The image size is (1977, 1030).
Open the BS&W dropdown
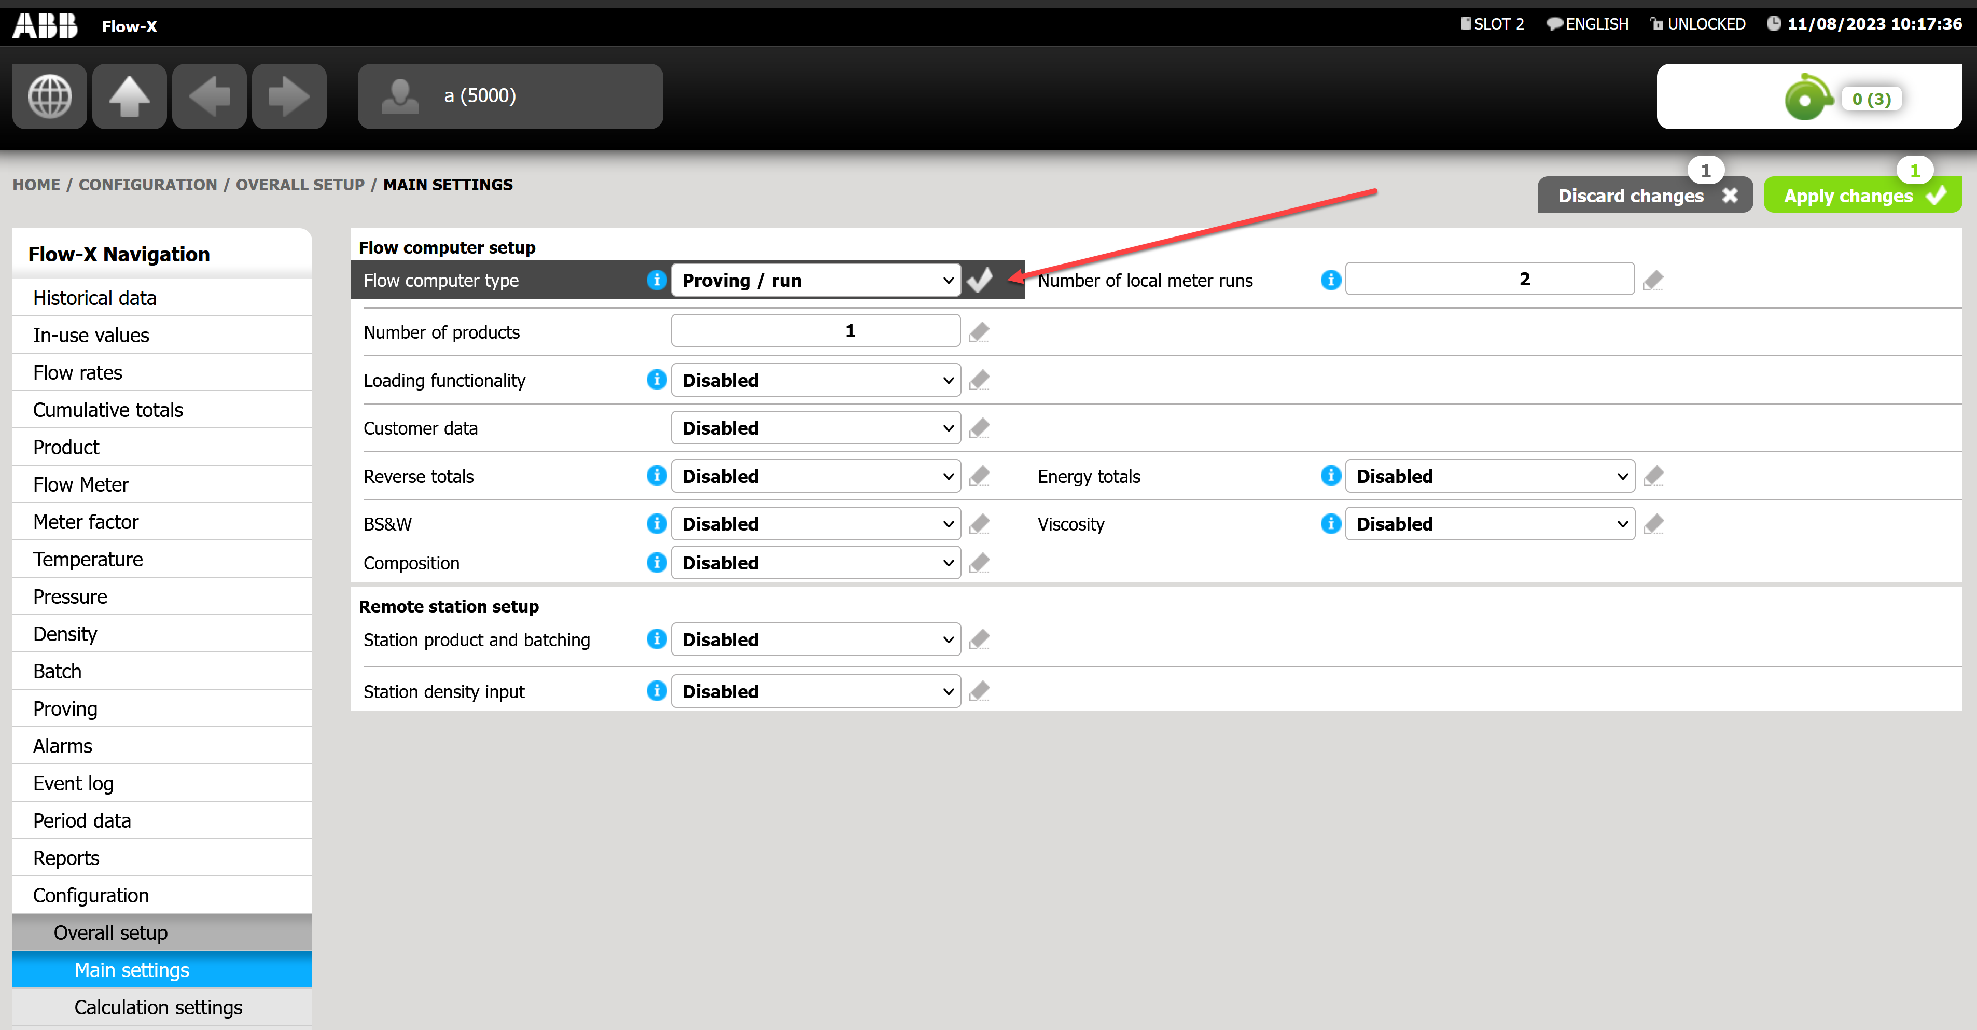coord(816,523)
